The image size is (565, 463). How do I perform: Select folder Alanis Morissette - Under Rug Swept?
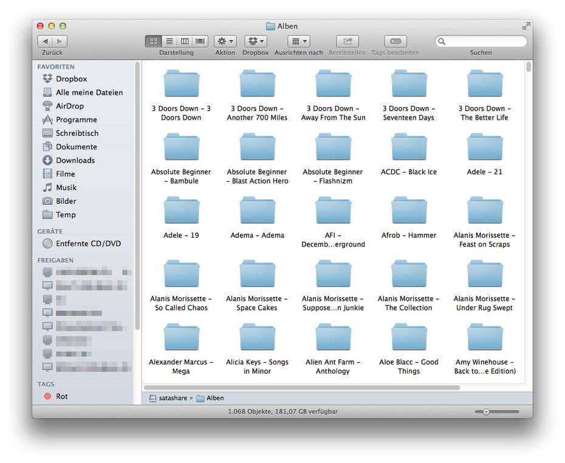click(x=485, y=274)
